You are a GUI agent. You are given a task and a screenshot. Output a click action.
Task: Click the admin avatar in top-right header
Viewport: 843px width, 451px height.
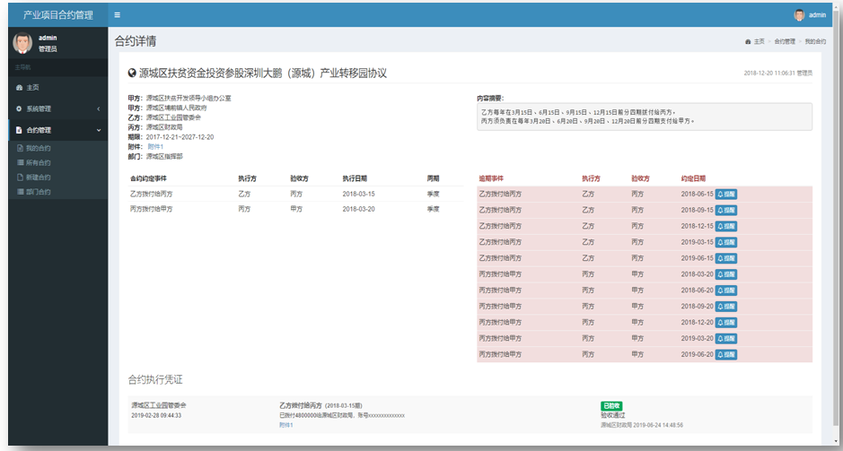(799, 15)
